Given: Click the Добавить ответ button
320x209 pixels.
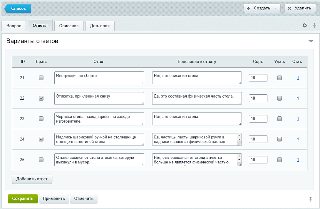Looking at the screenshot, I should (32, 179).
